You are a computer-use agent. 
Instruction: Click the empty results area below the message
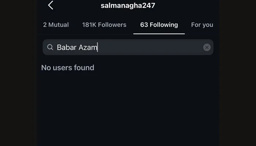click(x=128, y=109)
